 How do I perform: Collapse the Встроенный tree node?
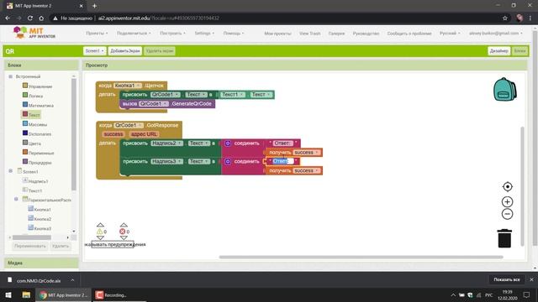click(10, 76)
